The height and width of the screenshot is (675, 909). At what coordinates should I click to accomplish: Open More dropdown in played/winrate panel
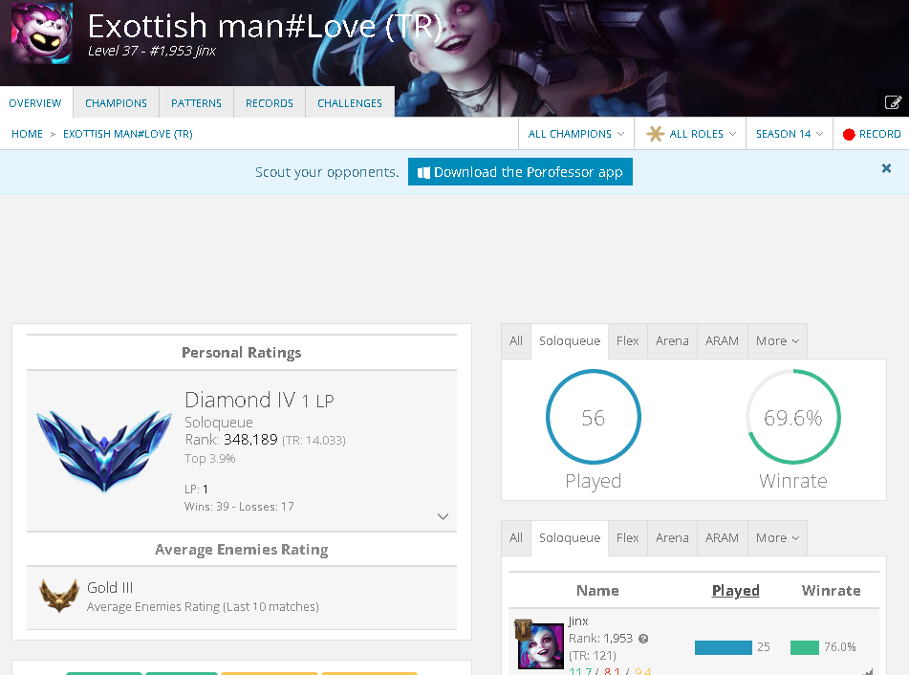777,341
